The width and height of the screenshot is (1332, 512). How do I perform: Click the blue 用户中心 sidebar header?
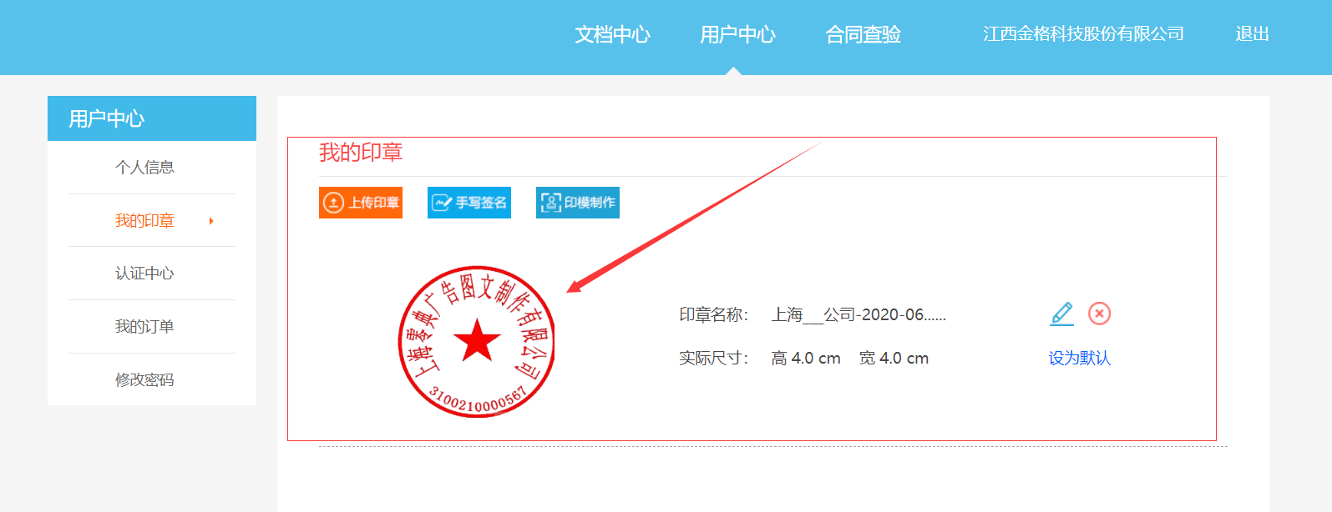(x=152, y=118)
